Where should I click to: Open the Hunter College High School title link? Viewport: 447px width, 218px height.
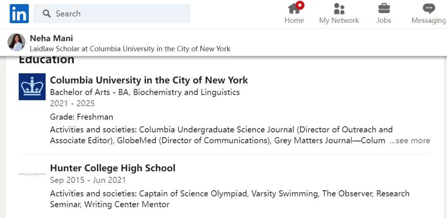(x=113, y=168)
